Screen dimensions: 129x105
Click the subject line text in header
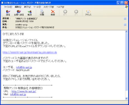click(35, 27)
